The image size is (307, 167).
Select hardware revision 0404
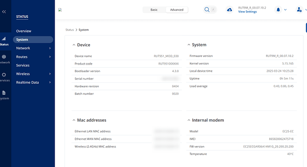[x=175, y=86]
